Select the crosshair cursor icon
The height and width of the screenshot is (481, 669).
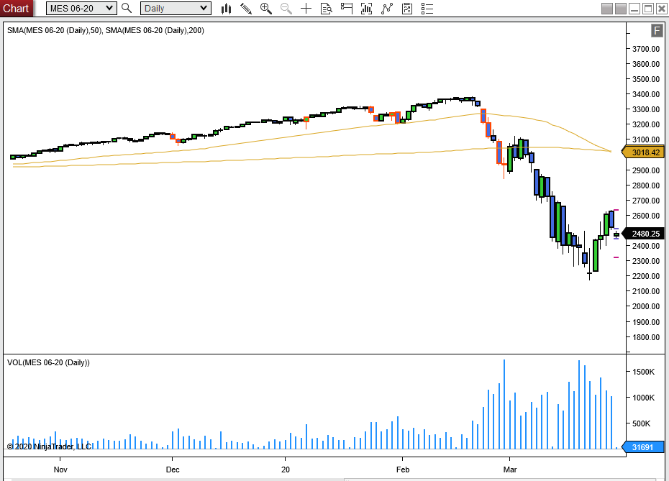click(x=306, y=9)
